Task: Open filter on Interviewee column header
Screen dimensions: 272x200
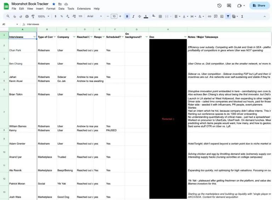Action: pyautogui.click(x=34, y=37)
